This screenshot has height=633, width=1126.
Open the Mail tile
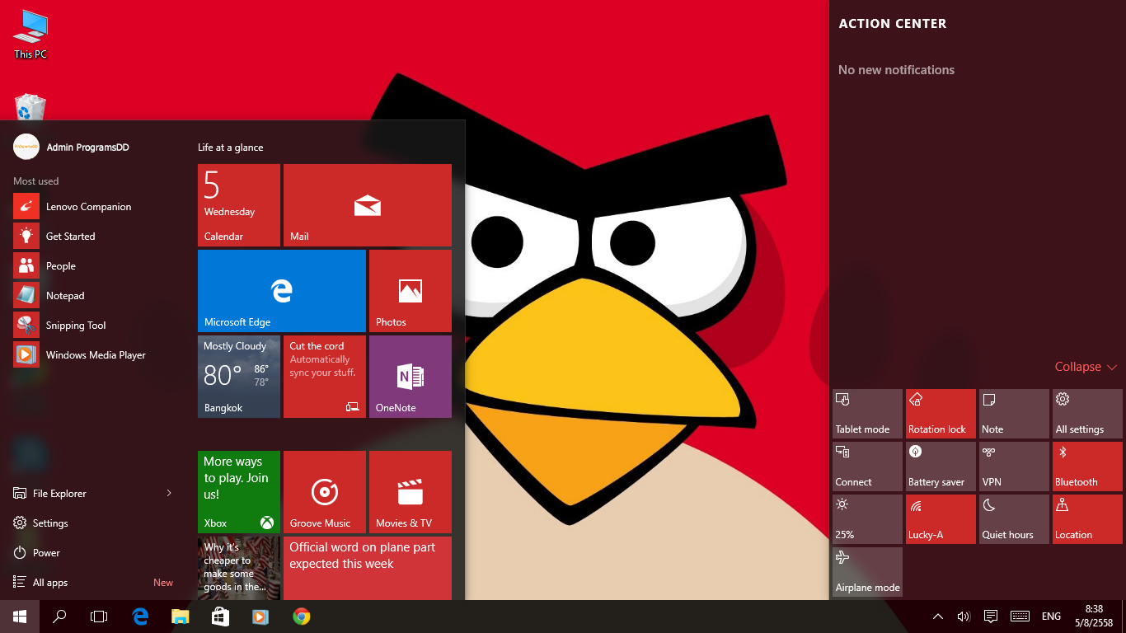tap(367, 205)
